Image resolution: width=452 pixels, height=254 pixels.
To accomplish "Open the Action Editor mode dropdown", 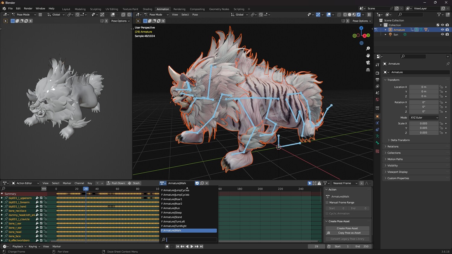I will (x=25, y=183).
